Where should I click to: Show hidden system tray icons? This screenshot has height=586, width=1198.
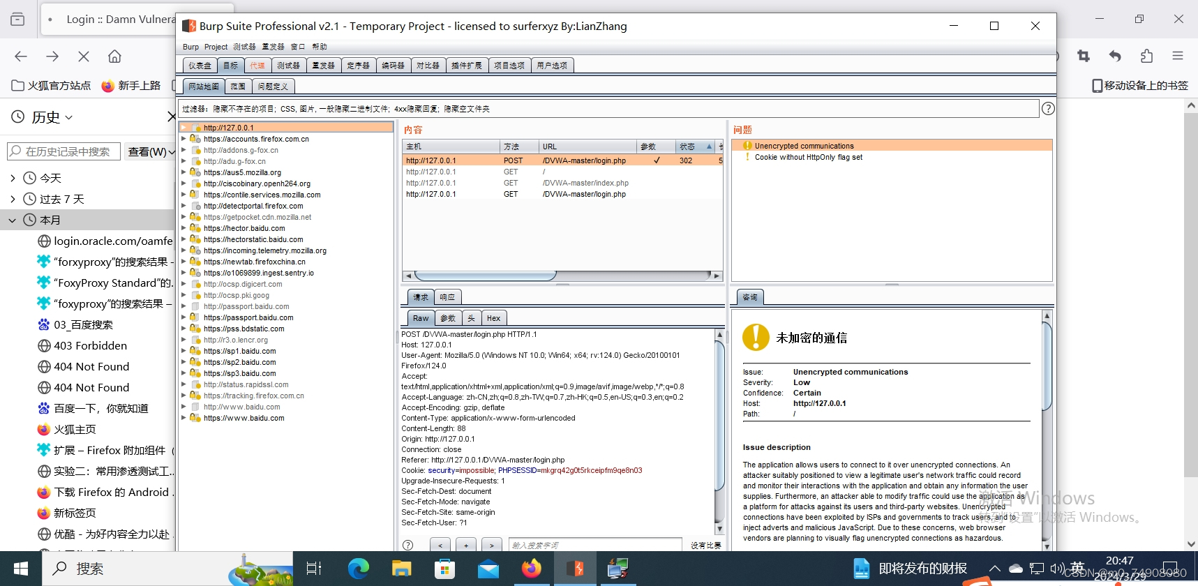(995, 569)
